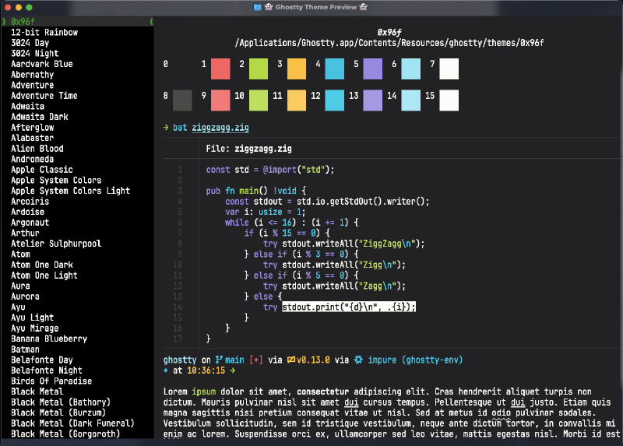Choose Black Metal (Dark Funeral) theme
This screenshot has height=446, width=623.
72,423
